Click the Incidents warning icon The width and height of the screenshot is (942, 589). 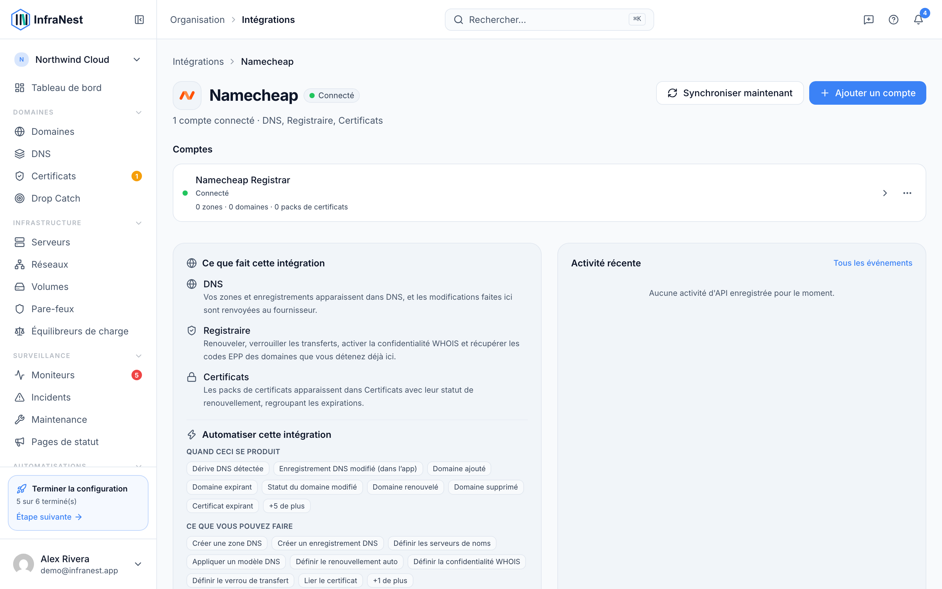(20, 397)
